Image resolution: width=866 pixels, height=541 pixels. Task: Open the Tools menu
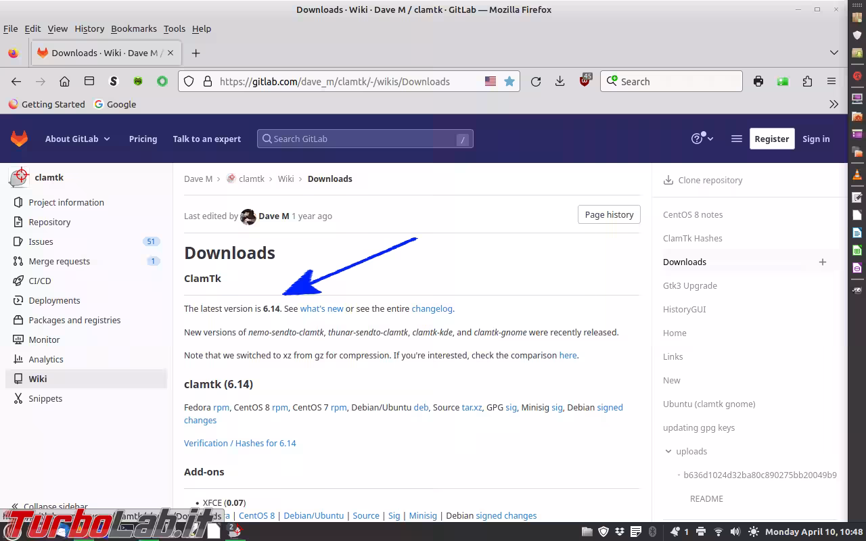174,28
